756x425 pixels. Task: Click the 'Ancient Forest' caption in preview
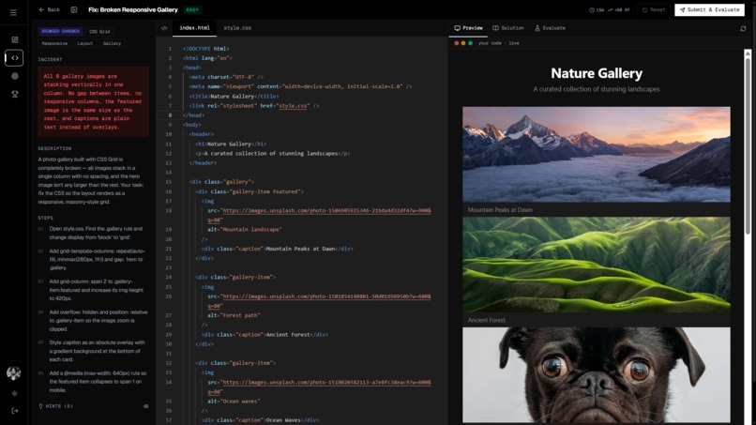pyautogui.click(x=487, y=320)
